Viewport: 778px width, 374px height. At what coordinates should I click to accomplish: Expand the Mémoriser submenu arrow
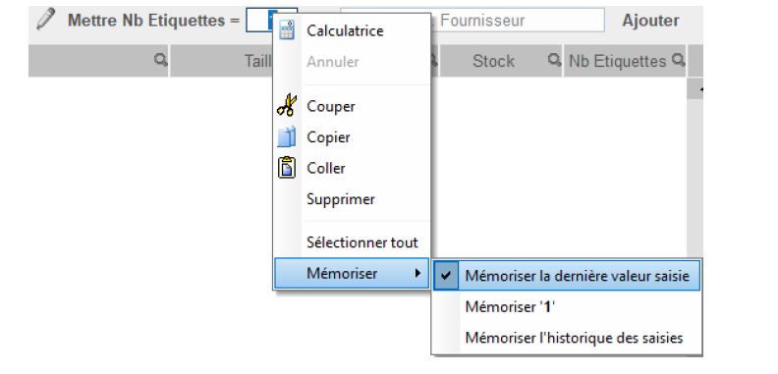click(417, 273)
